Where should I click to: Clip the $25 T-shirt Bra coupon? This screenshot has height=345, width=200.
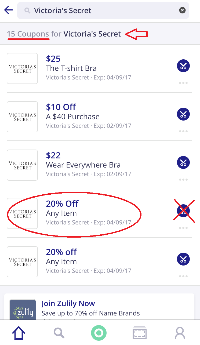pyautogui.click(x=183, y=66)
